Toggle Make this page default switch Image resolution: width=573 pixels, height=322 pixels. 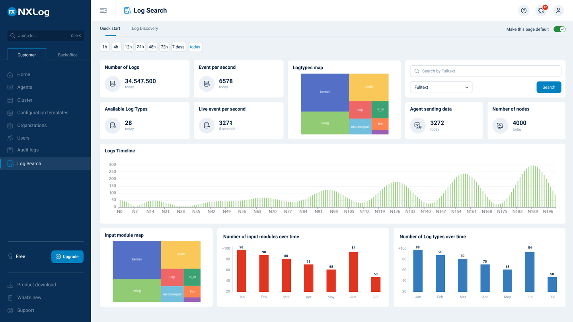click(x=559, y=29)
